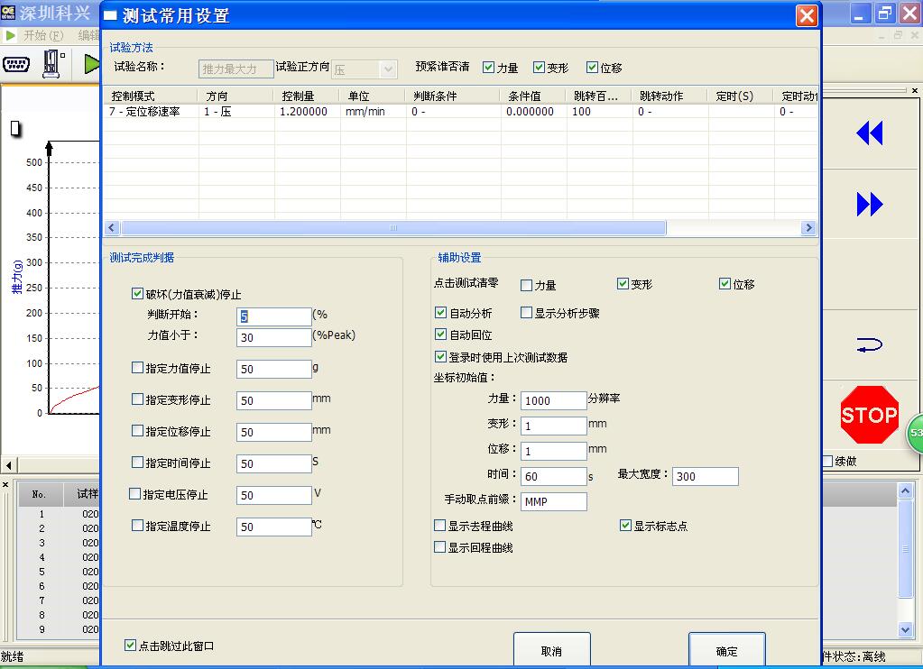Viewport: 923px width, 669px height.
Task: Click the 力值小于 input field
Action: tap(273, 337)
